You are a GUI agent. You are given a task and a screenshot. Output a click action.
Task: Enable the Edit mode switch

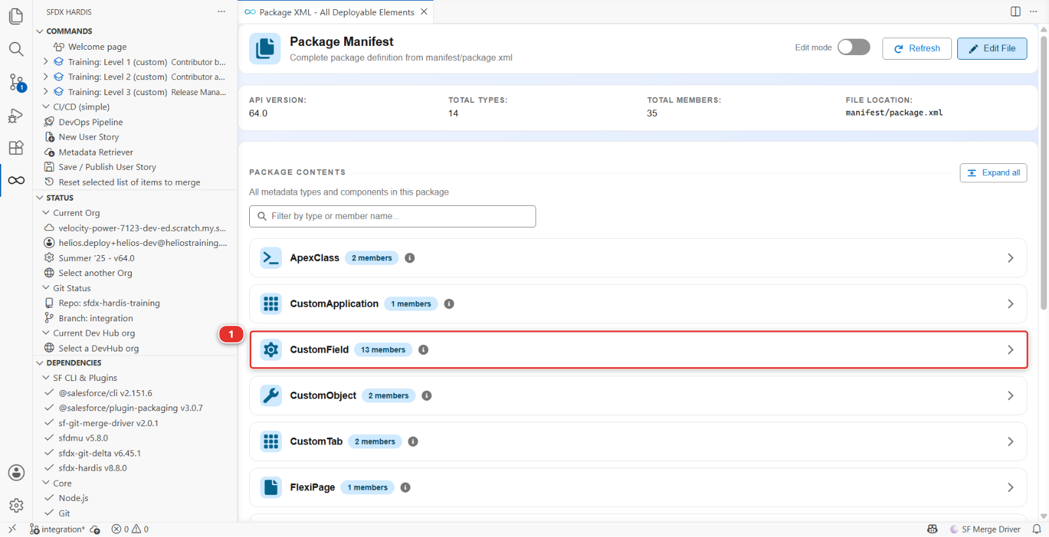click(x=854, y=47)
